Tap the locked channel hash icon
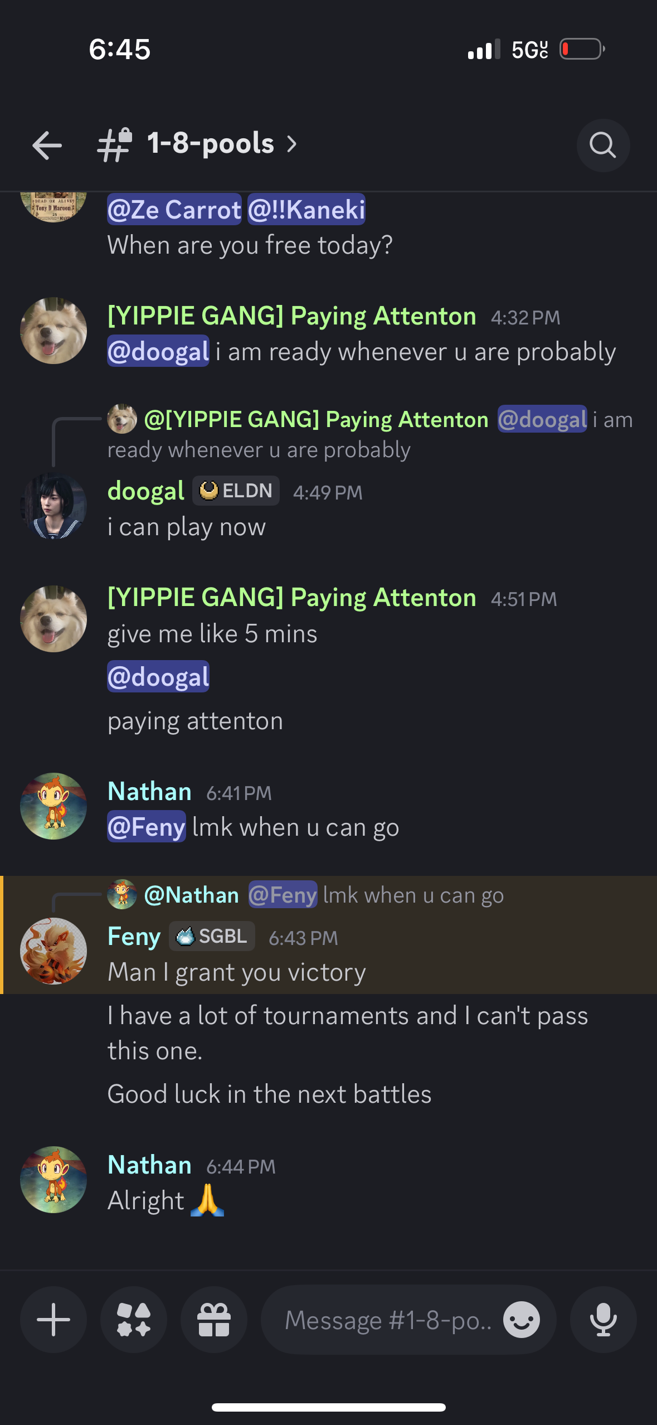657x1425 pixels. click(115, 144)
